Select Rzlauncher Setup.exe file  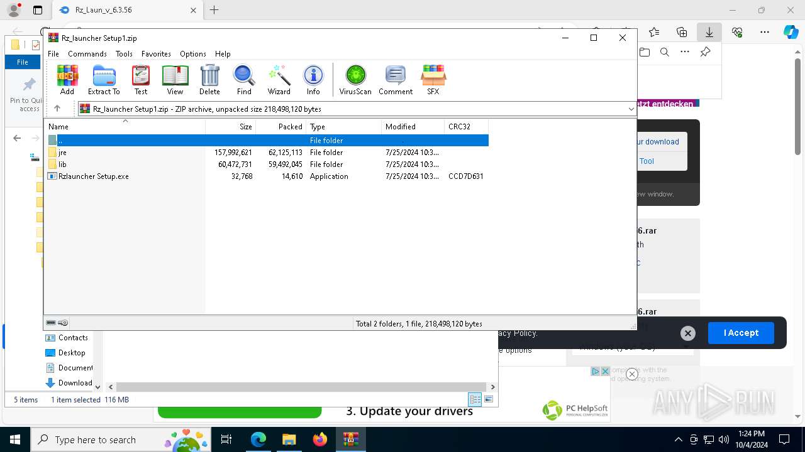click(x=266, y=176)
